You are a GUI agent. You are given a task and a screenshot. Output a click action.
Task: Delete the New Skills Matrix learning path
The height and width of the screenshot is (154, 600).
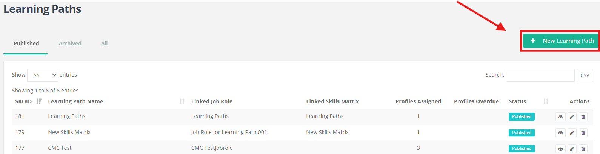pos(583,133)
